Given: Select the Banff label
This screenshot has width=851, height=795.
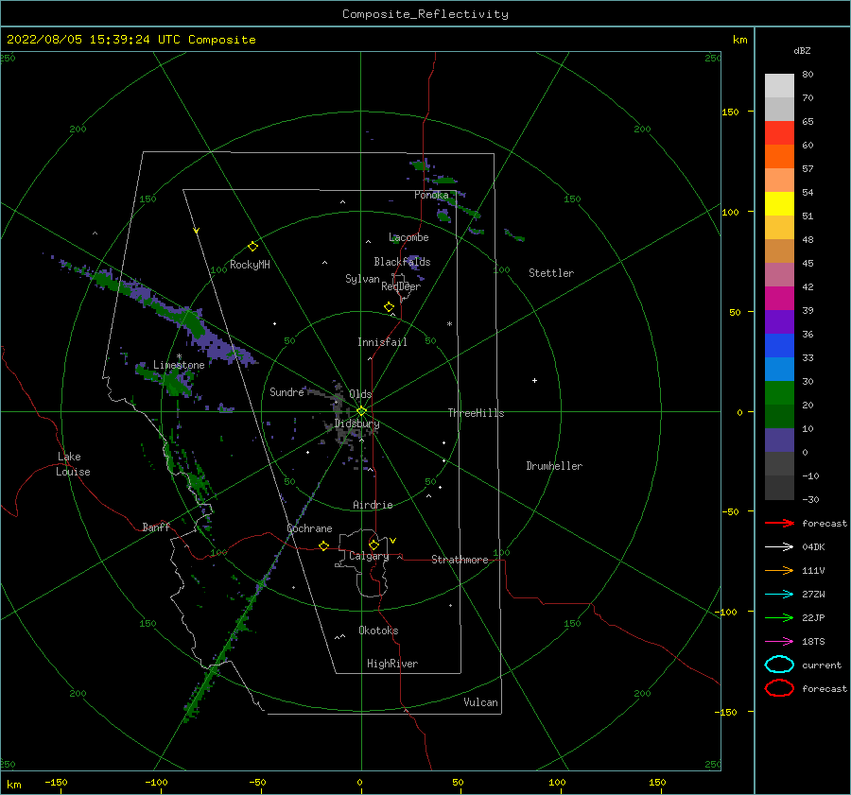Looking at the screenshot, I should pyautogui.click(x=156, y=527).
